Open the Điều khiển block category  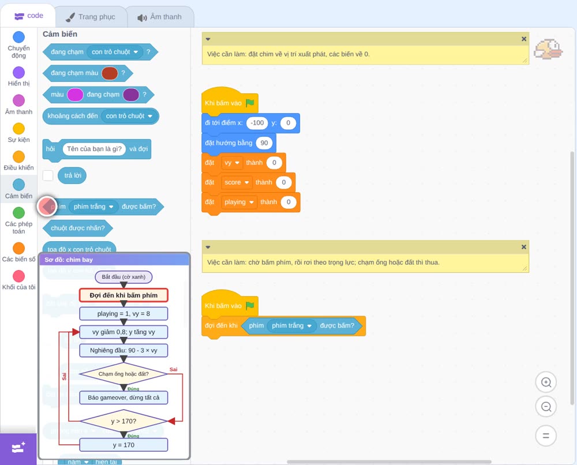(19, 161)
